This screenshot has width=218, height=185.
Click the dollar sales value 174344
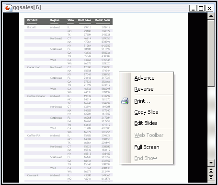point(106,71)
